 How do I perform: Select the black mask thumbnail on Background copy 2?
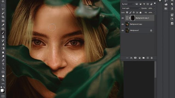[x=133, y=18]
